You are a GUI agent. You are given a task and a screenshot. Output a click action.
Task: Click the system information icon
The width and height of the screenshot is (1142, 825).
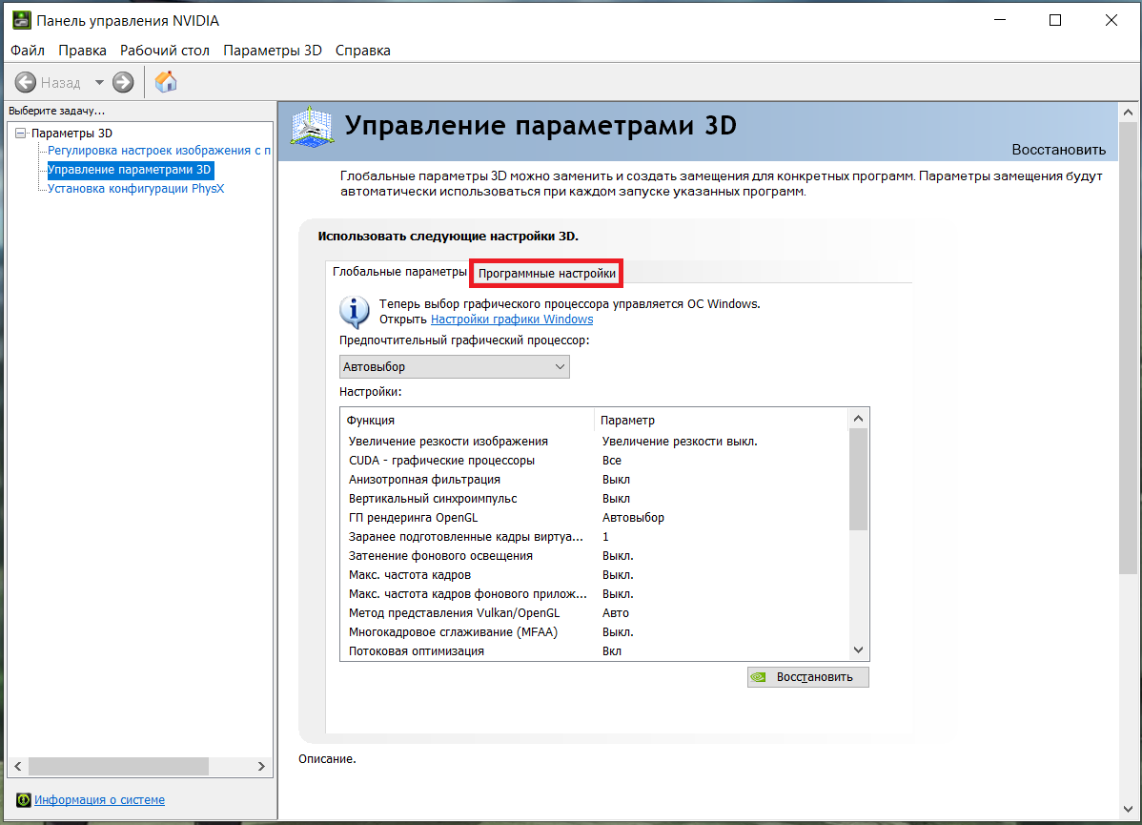(23, 800)
